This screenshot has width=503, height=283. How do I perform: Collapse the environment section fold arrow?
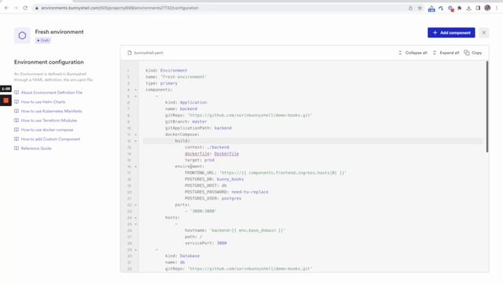point(135,167)
